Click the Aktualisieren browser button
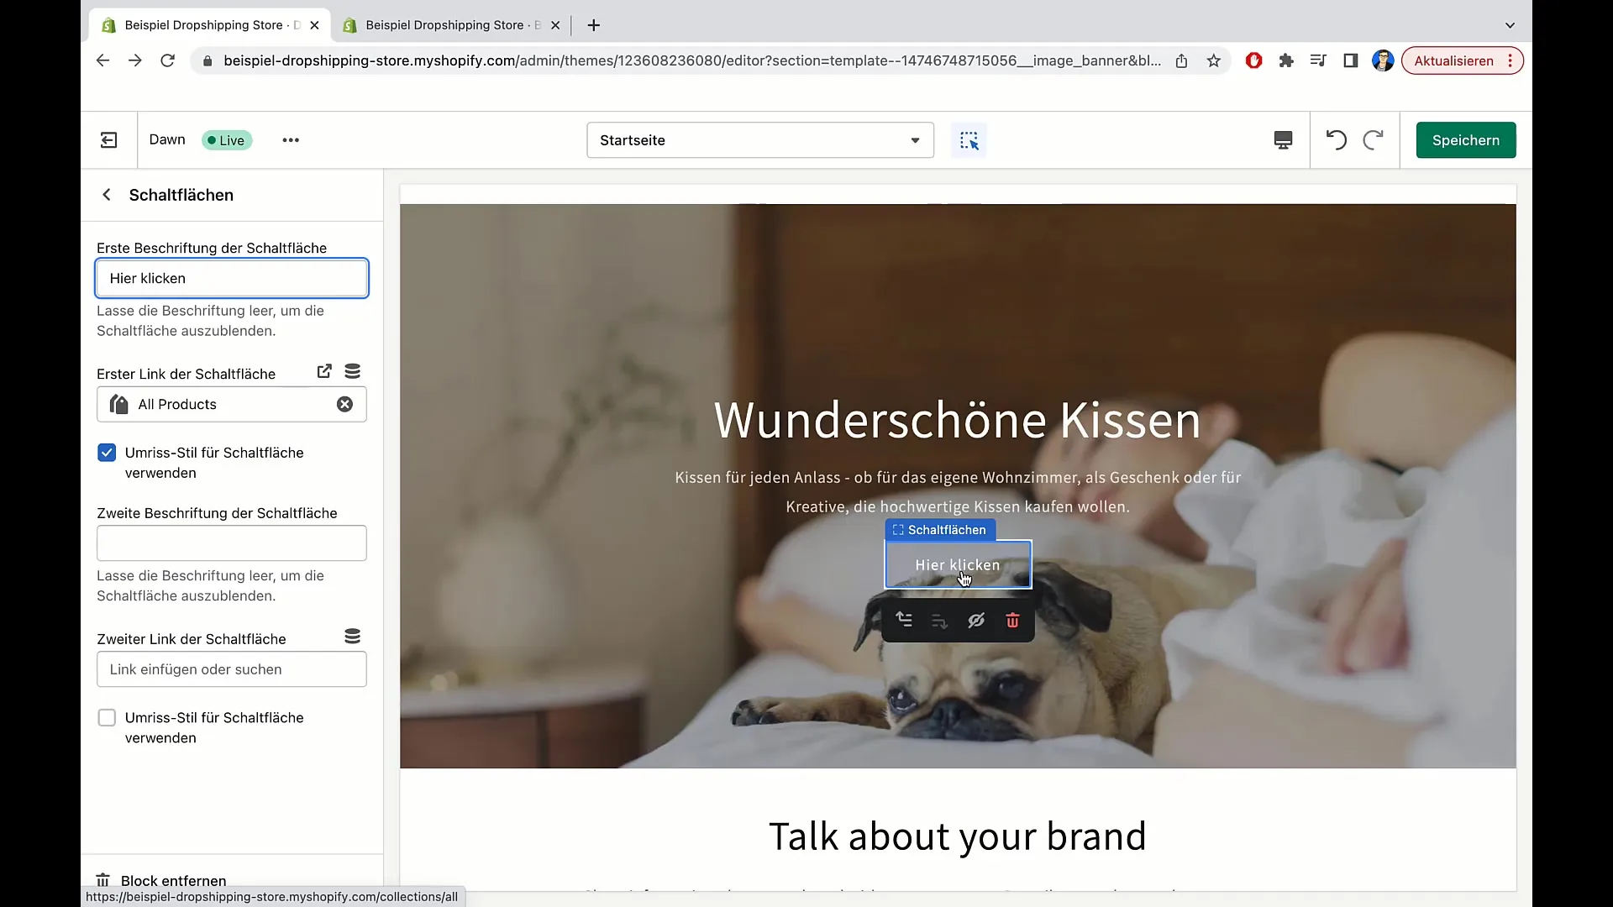Screen dimensions: 1613x907 [x=1454, y=61]
